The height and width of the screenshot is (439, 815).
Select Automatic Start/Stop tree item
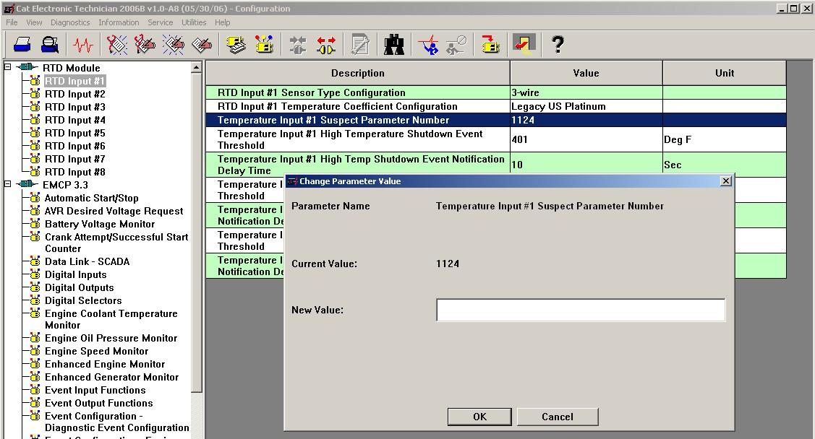91,198
